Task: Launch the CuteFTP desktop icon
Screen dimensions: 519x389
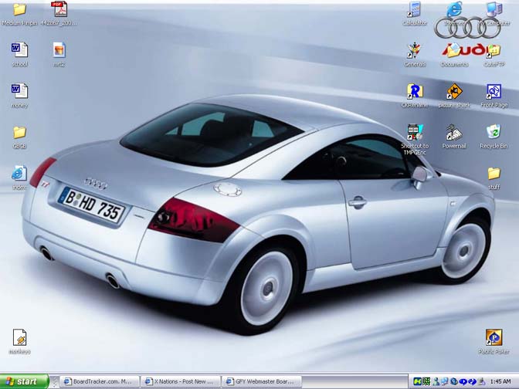Action: pyautogui.click(x=494, y=51)
